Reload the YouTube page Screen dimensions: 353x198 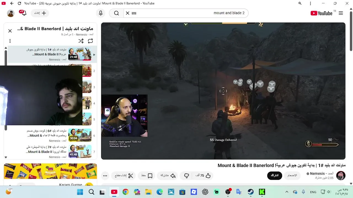[x=19, y=3]
